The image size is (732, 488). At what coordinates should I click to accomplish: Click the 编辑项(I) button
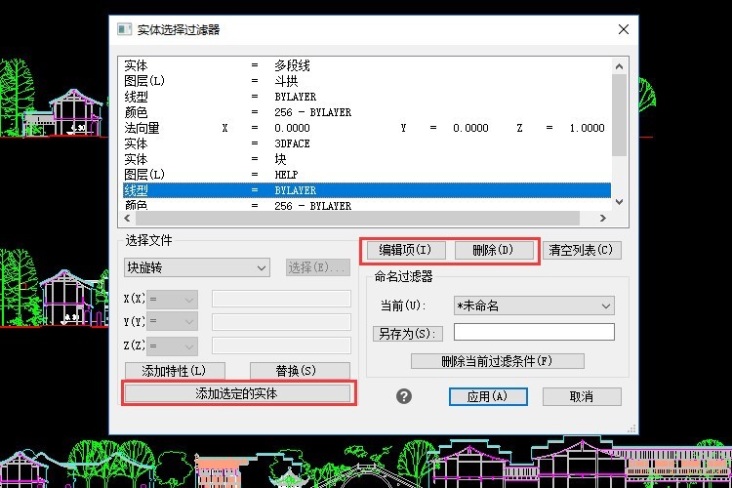click(x=405, y=250)
